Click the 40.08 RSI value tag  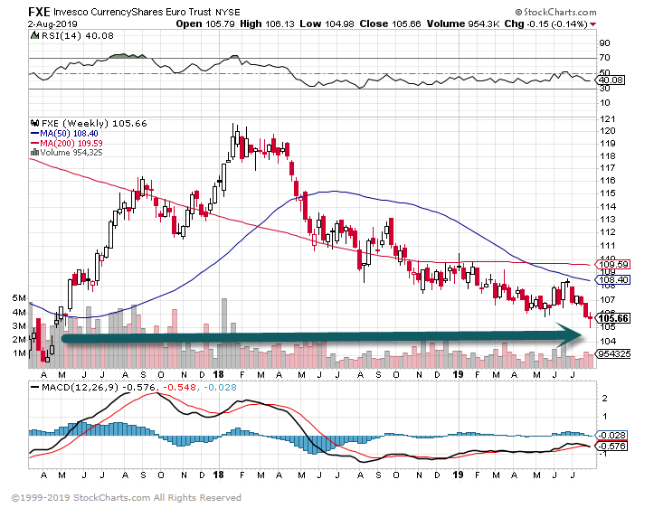pos(611,80)
